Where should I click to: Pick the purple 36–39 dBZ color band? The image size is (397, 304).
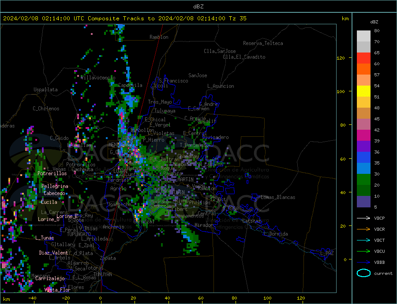click(363, 146)
